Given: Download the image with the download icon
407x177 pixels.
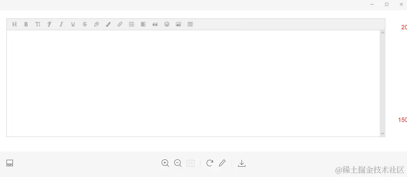Looking at the screenshot, I should (x=242, y=163).
